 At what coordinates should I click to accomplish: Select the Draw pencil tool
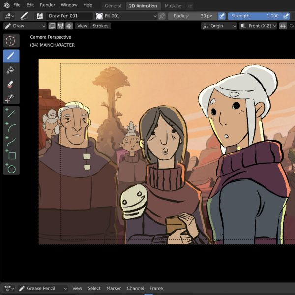tap(11, 56)
